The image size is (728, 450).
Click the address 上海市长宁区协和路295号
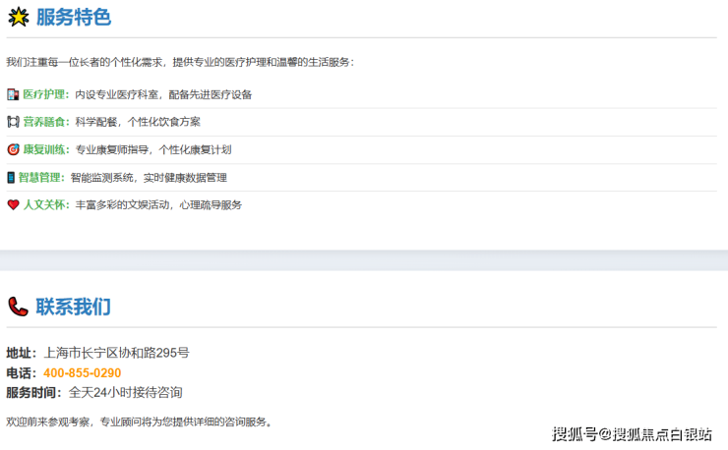(x=116, y=352)
